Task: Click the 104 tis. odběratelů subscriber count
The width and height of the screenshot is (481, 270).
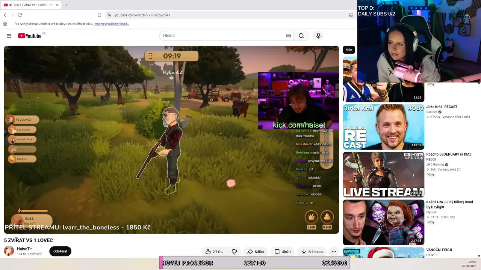Action: 30,254
